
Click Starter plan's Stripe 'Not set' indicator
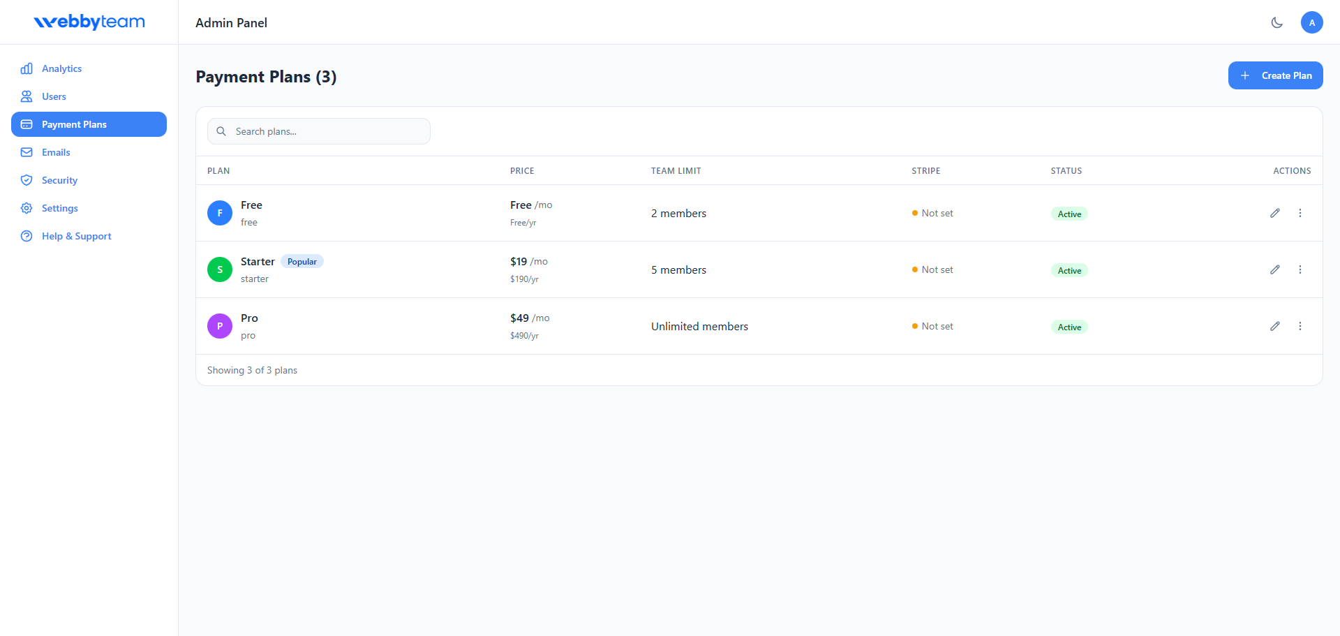click(x=932, y=269)
